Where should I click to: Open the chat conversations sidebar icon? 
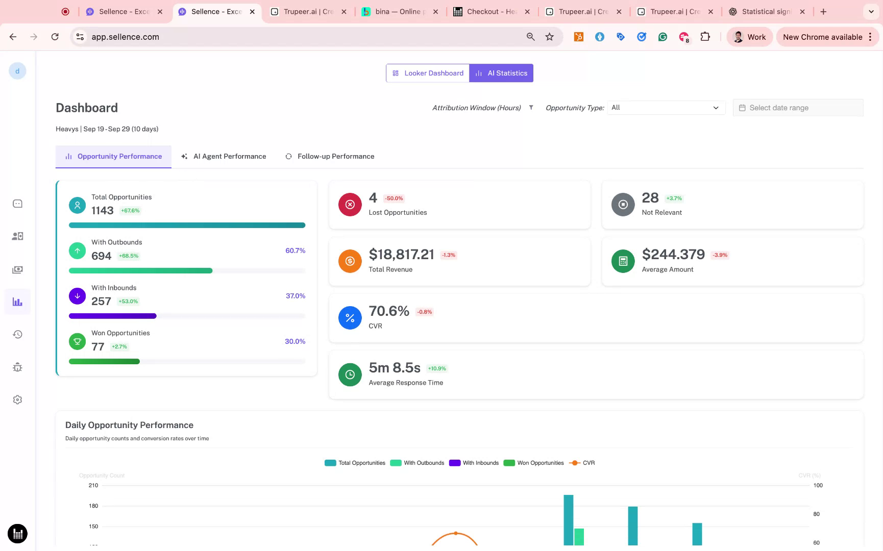tap(17, 204)
